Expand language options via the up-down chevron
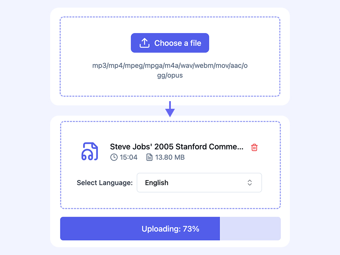This screenshot has height=255, width=340. pos(250,183)
